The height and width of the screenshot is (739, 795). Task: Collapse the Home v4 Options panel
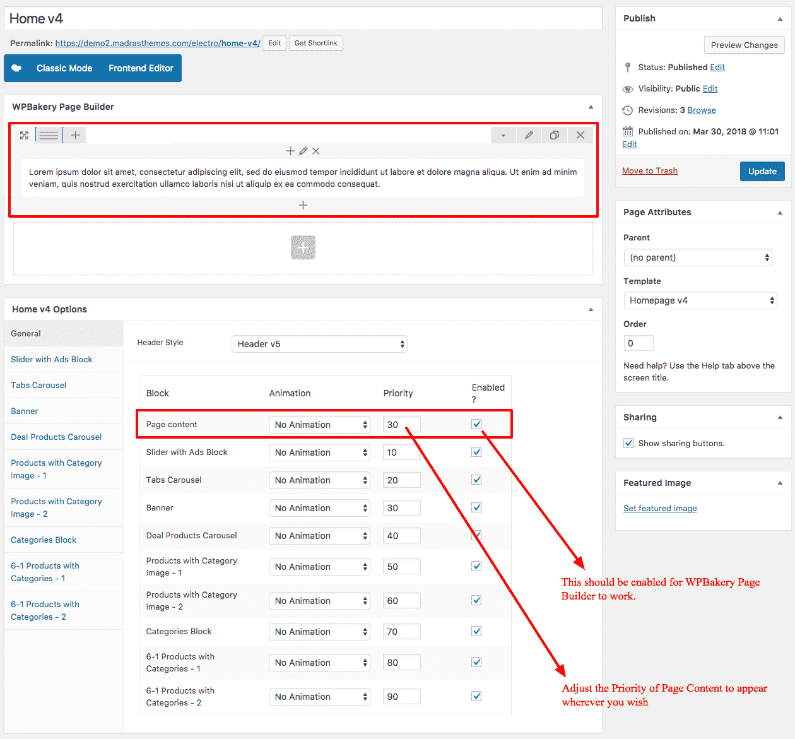[x=591, y=309]
